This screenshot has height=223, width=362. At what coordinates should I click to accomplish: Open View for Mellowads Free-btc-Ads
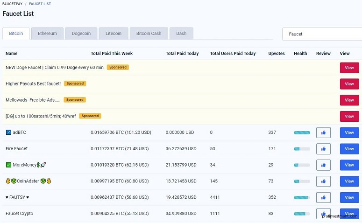coord(349,100)
